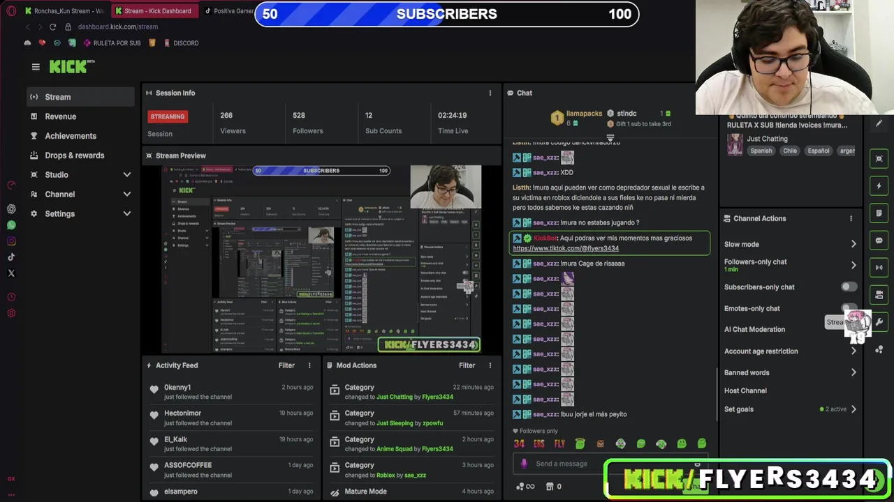
Task: Click the chat bubble icon in right rail
Action: point(879,241)
